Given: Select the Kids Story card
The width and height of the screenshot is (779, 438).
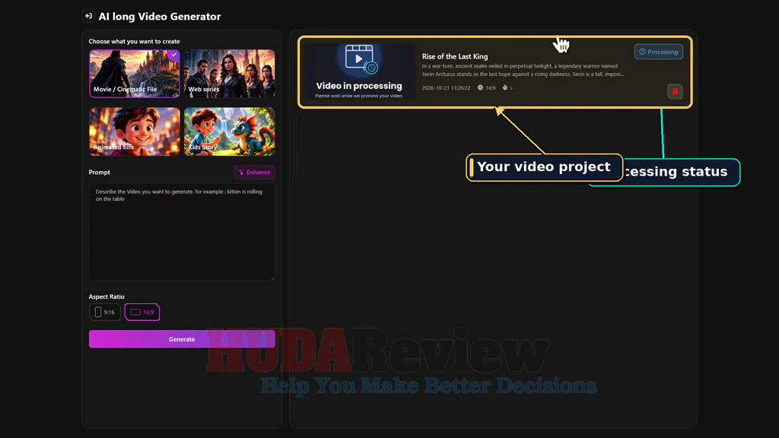Looking at the screenshot, I should 230,132.
